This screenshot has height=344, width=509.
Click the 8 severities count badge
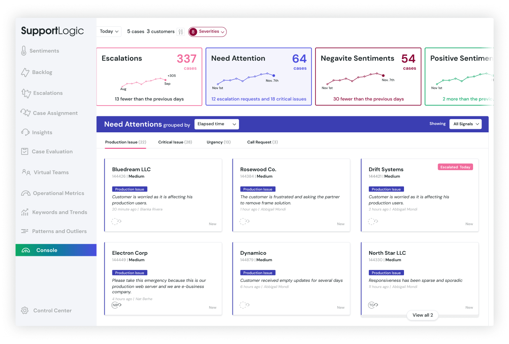pyautogui.click(x=193, y=32)
